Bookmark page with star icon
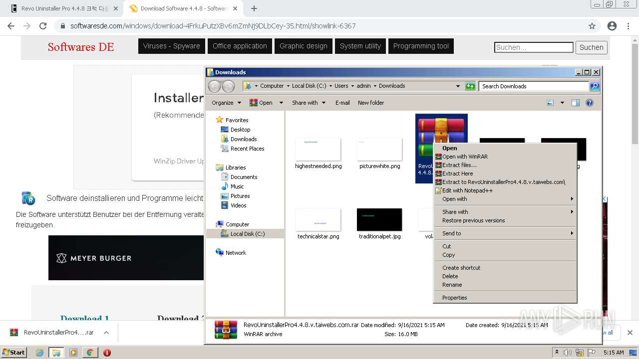The height and width of the screenshot is (359, 639). 592,26
